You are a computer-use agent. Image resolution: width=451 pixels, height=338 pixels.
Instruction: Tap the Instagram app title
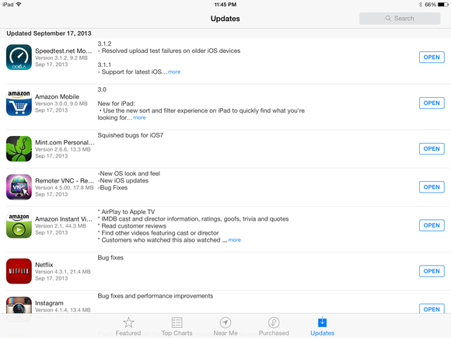click(x=49, y=303)
